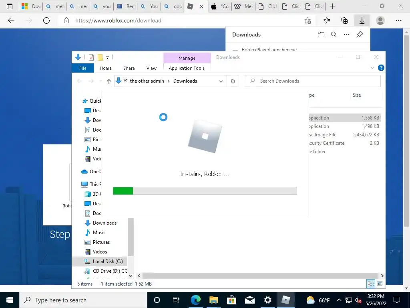Refresh the Downloads folder view
The height and width of the screenshot is (308, 410).
(233, 81)
